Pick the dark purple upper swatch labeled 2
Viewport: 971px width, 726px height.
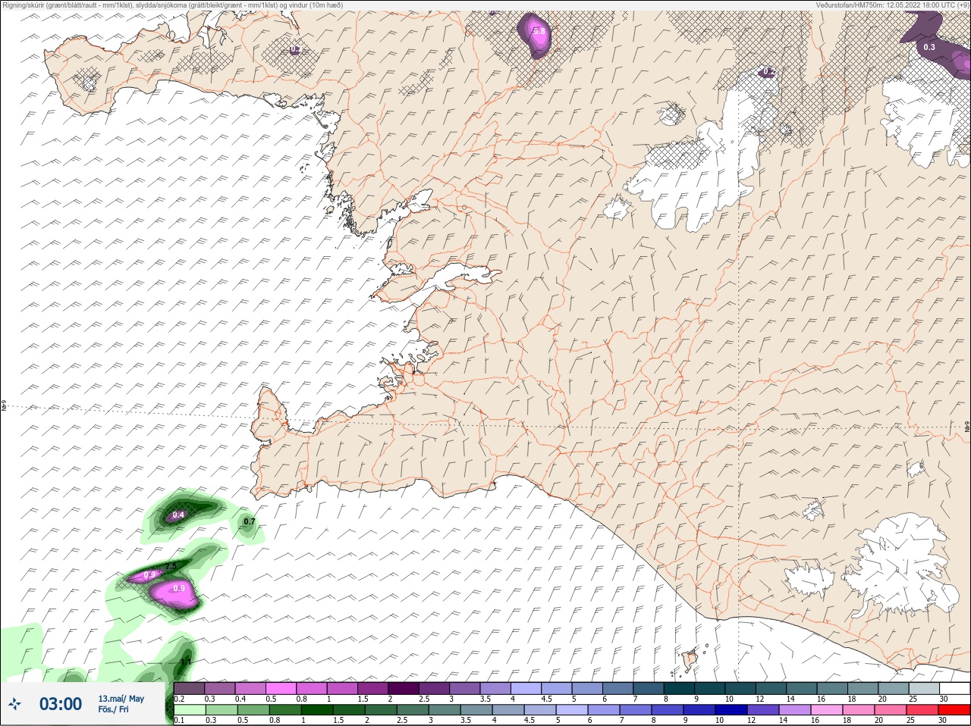[404, 688]
